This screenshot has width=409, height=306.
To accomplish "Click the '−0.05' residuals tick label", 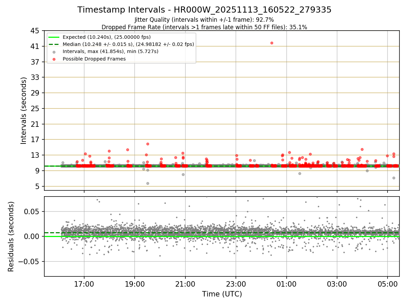I will point(29,261).
